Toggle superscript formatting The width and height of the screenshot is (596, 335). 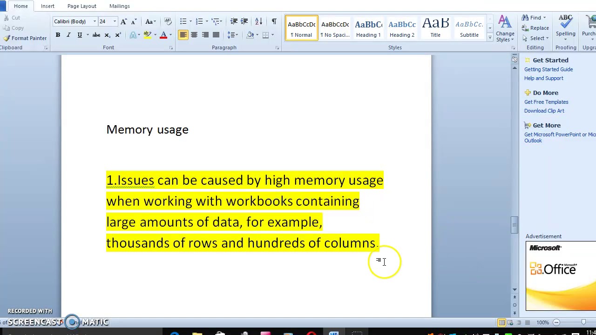point(118,35)
